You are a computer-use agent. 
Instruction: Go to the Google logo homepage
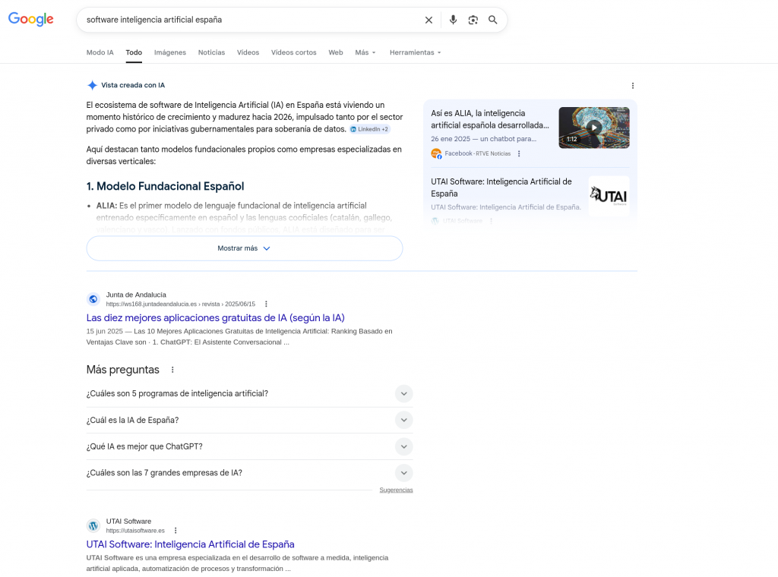point(31,20)
